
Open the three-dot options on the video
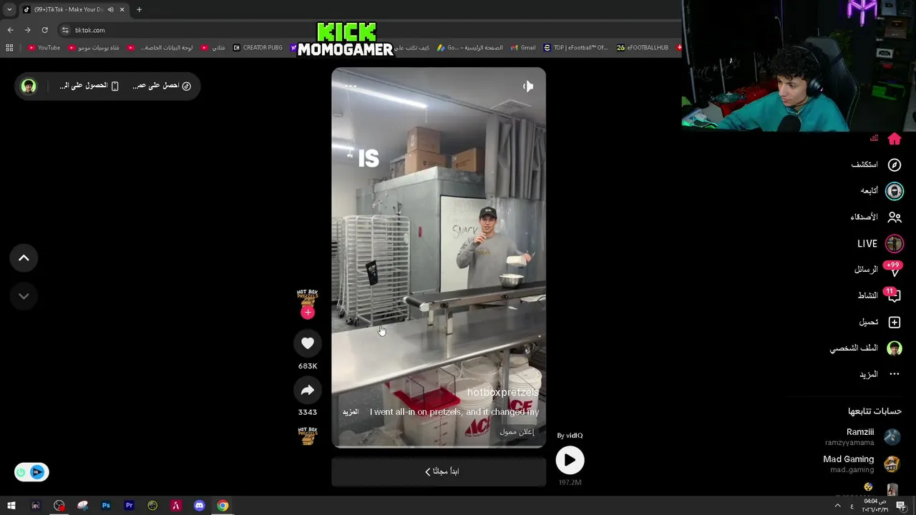pyautogui.click(x=351, y=87)
